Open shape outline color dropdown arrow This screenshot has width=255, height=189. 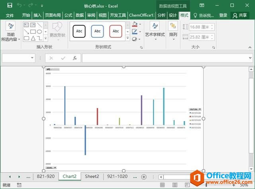[x=140, y=32]
